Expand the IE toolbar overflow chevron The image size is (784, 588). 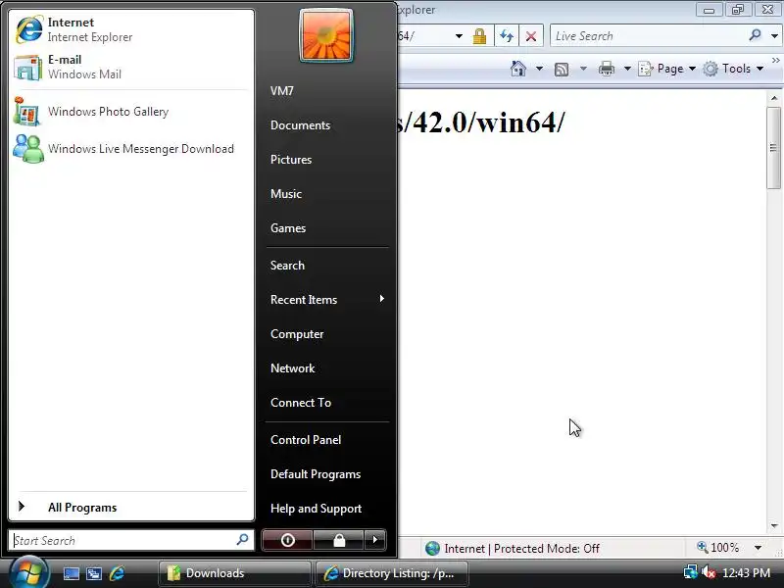(x=775, y=61)
